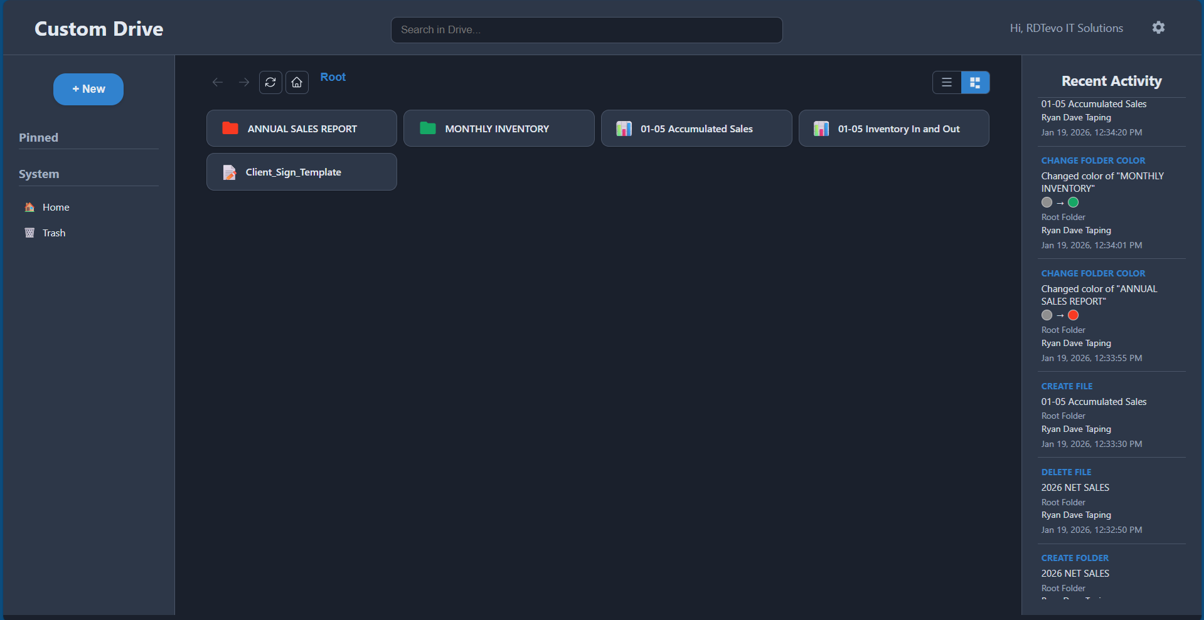Viewport: 1204px width, 620px height.
Task: Click the forward navigation arrow
Action: (244, 82)
